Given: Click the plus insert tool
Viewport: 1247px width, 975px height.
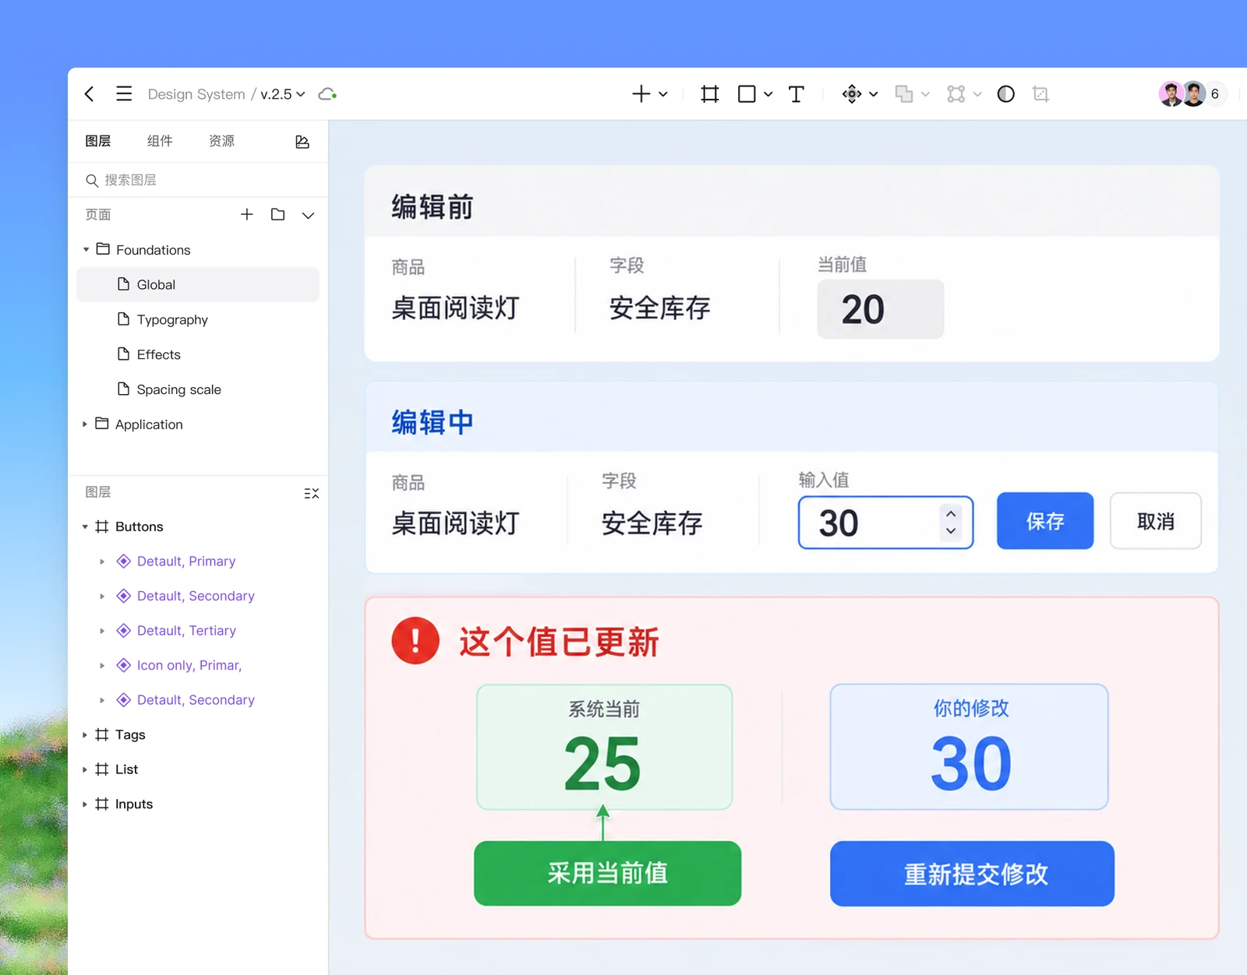Looking at the screenshot, I should [641, 94].
